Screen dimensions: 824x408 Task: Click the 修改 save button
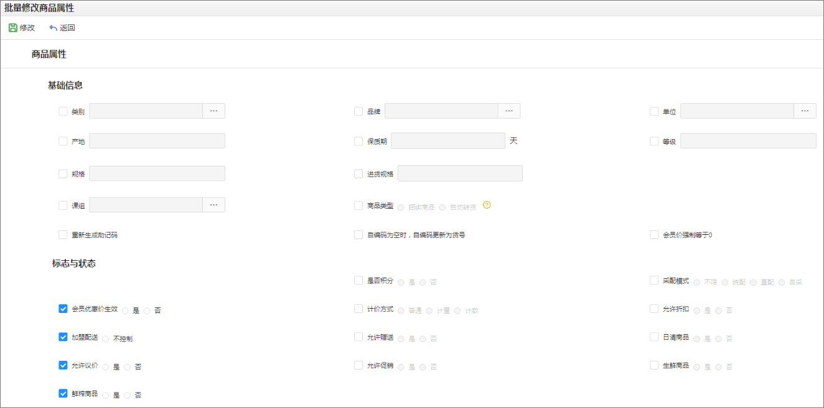point(22,28)
